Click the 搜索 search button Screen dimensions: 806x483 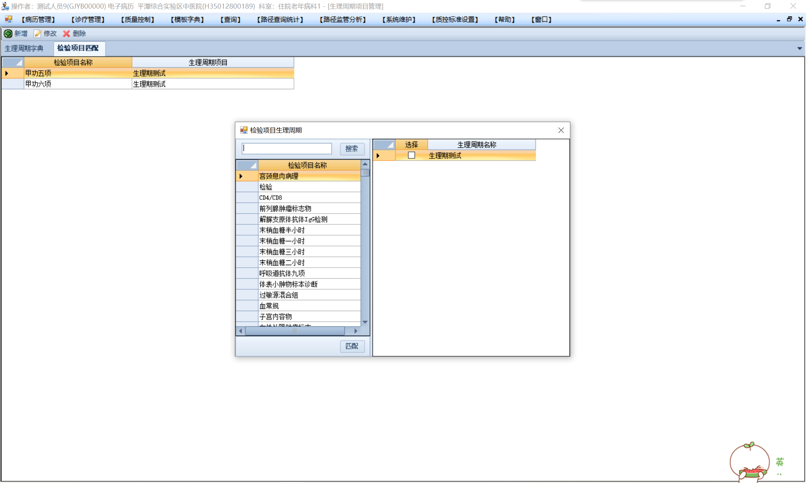tap(352, 149)
